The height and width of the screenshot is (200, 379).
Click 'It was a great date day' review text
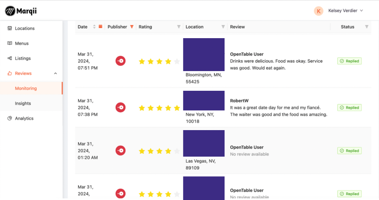coord(279,111)
